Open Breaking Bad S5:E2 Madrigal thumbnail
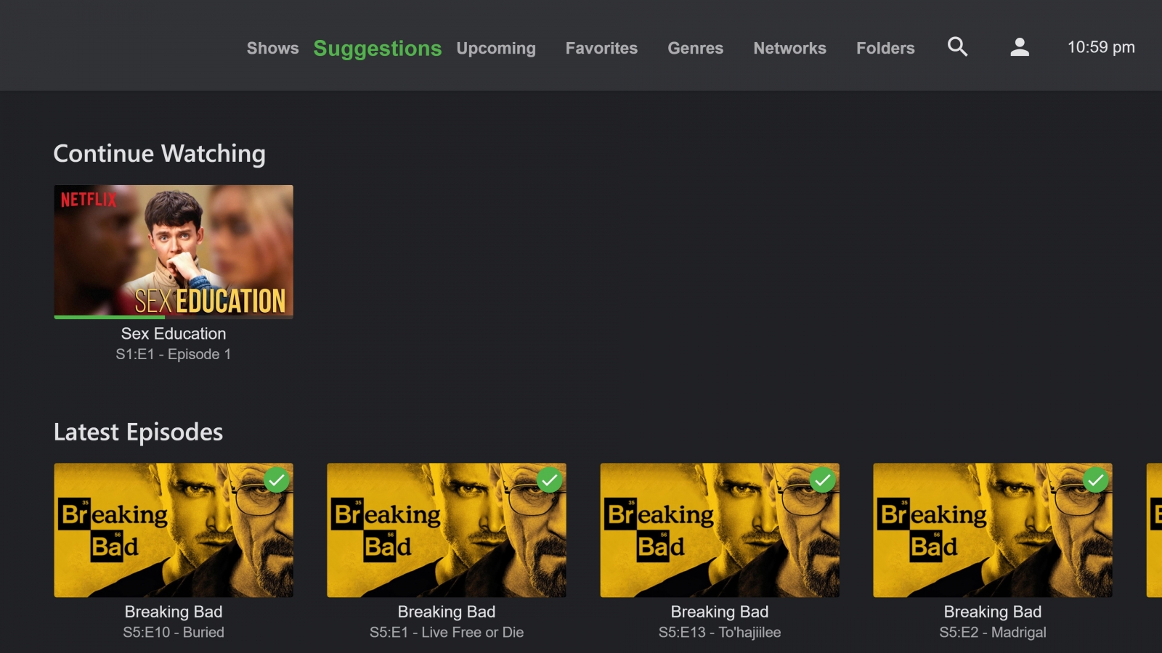 (x=993, y=530)
